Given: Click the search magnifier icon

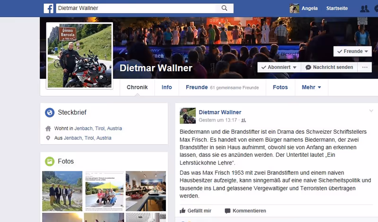Looking at the screenshot, I should pos(224,8).
